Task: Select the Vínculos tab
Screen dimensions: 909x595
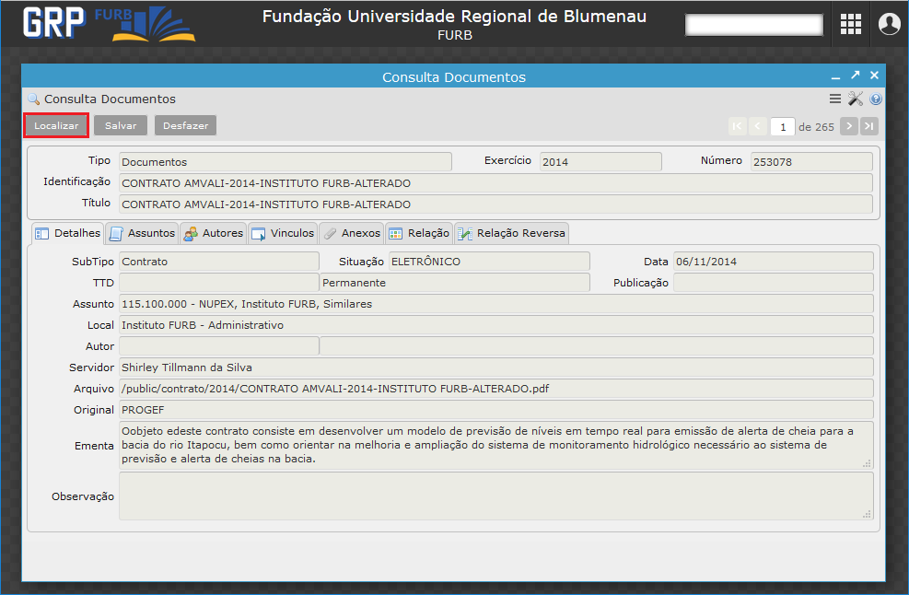Action: pos(283,233)
